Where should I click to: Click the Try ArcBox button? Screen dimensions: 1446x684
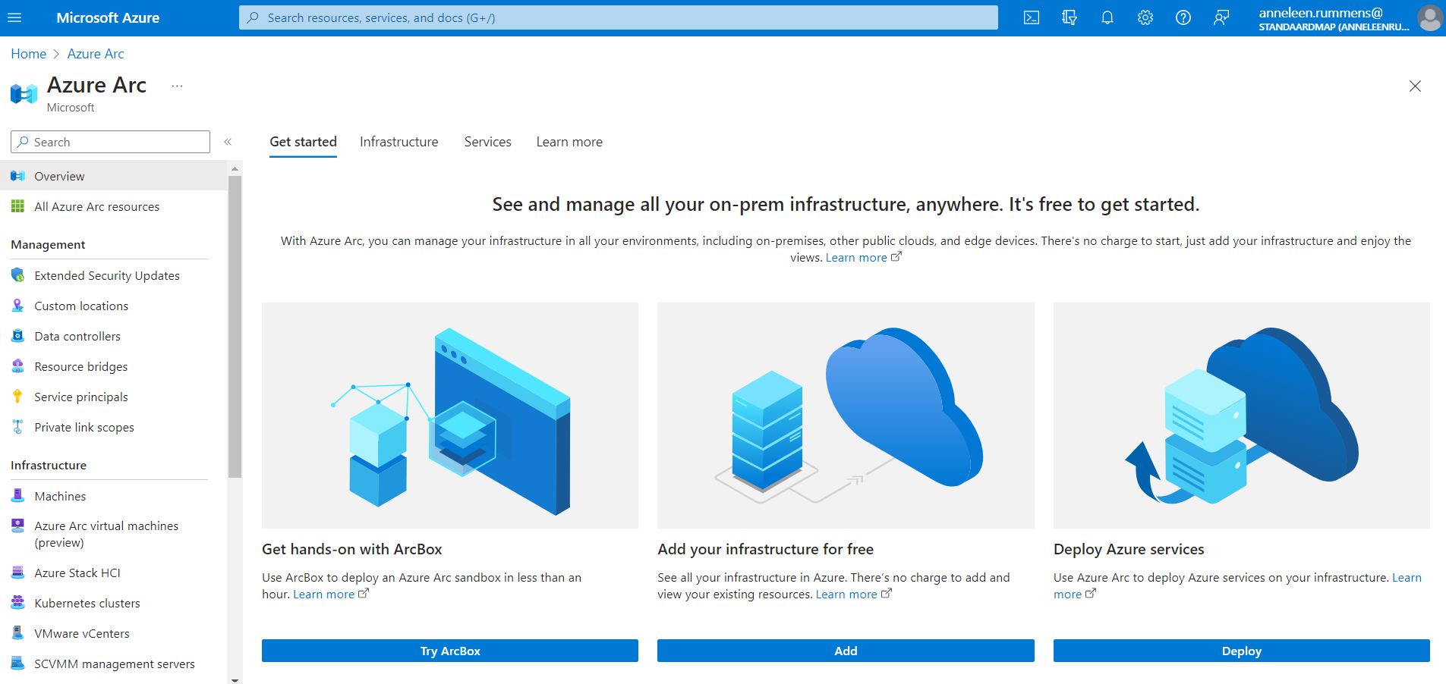click(450, 651)
